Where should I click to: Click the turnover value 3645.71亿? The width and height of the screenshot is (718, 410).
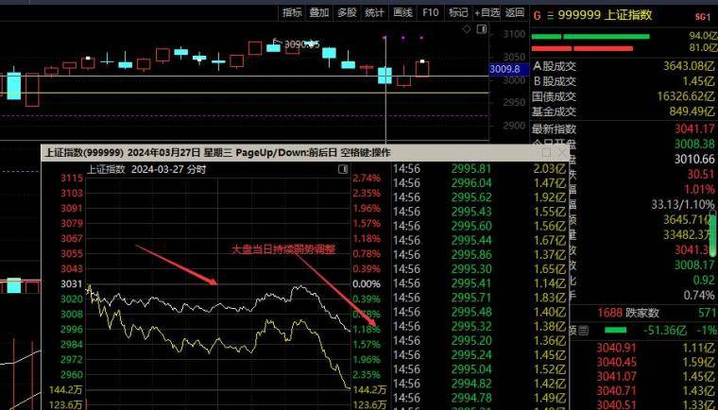point(689,219)
